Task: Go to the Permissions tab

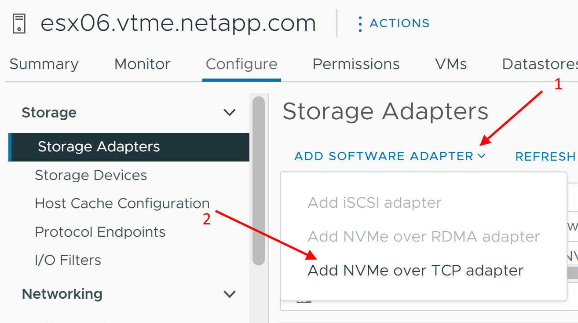Action: [356, 64]
